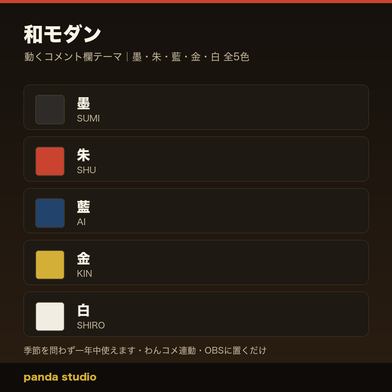Choose the gold Kin color swatch

point(50,265)
